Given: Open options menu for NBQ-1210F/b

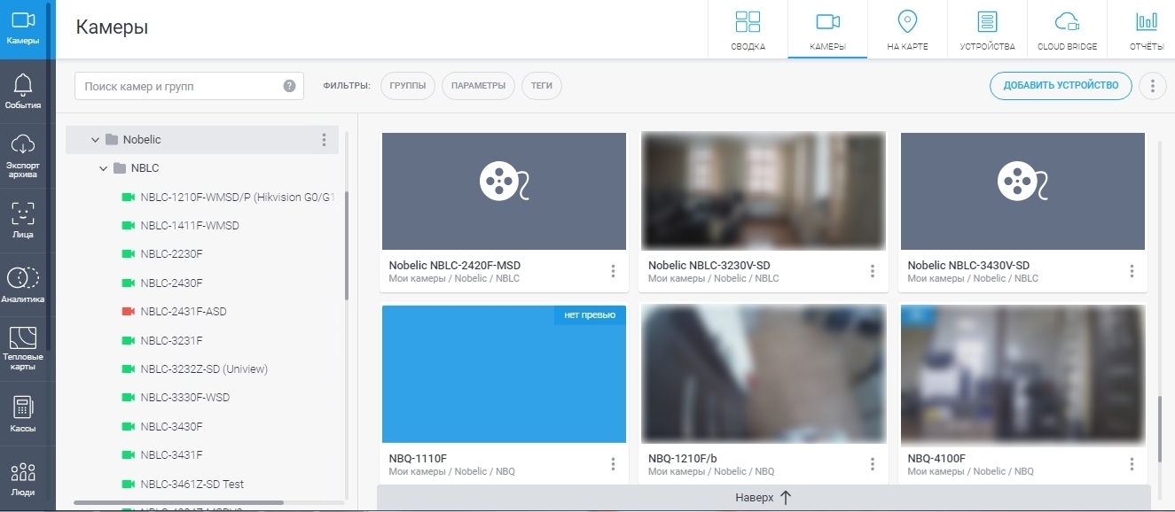Looking at the screenshot, I should point(873,464).
